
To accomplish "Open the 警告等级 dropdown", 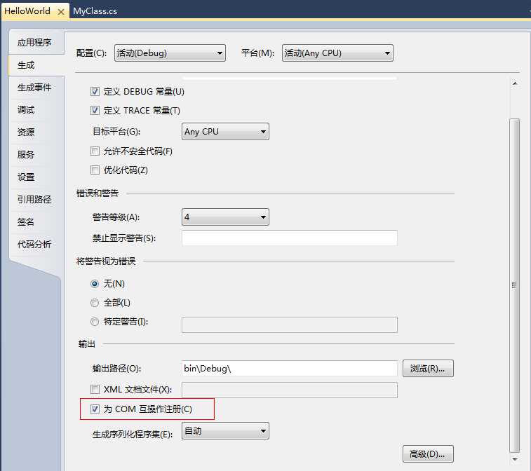I will pos(225,217).
